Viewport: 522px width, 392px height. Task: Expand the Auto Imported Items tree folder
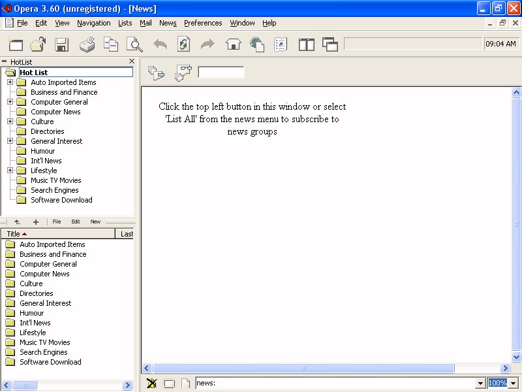click(10, 82)
